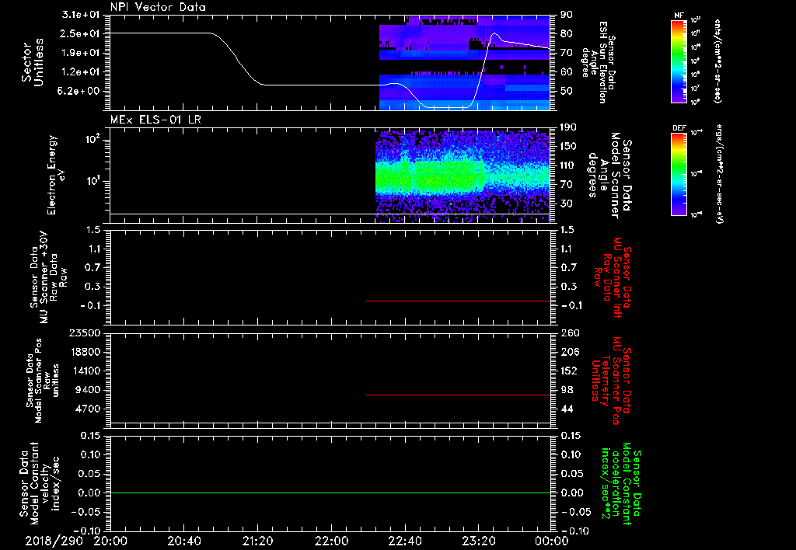Click the "2.5e+01" sector tick value
Screen dimensions: 796x550
coord(81,33)
